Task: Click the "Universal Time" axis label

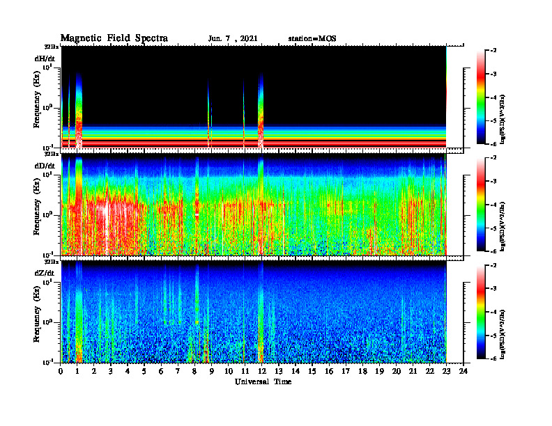Action: tap(263, 381)
